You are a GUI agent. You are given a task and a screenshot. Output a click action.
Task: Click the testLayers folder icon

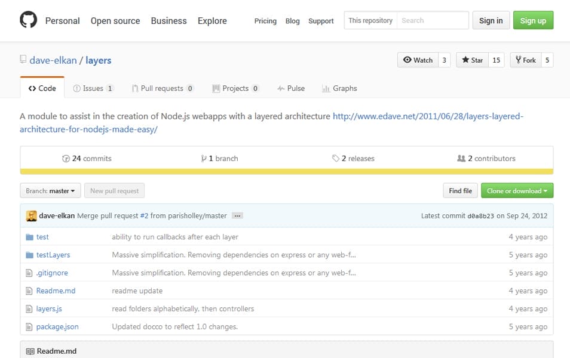(29, 255)
